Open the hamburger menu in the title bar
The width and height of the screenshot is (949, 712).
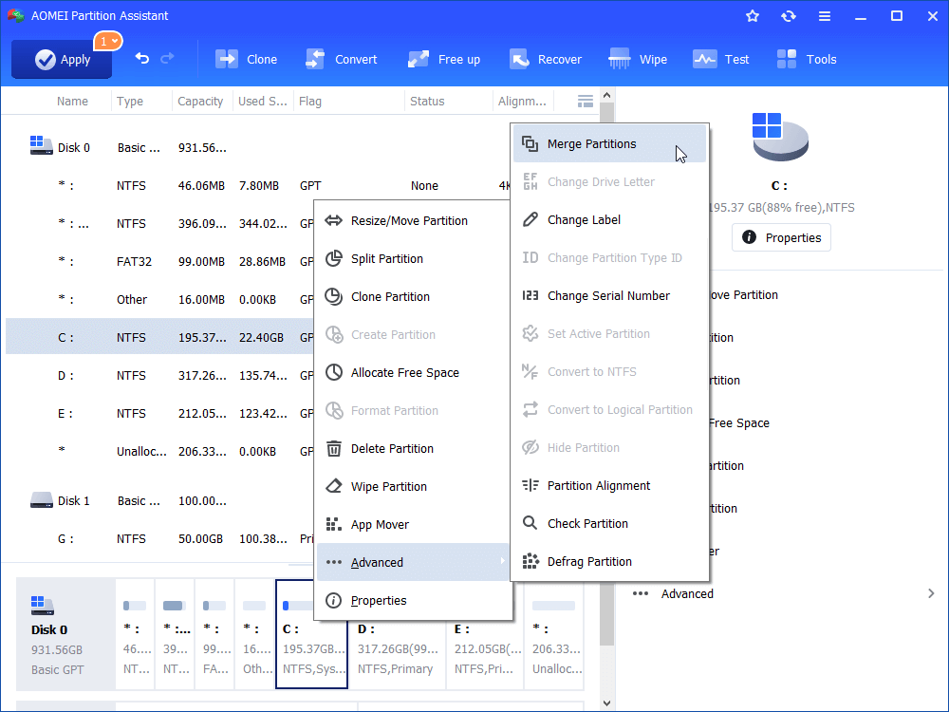tap(824, 15)
